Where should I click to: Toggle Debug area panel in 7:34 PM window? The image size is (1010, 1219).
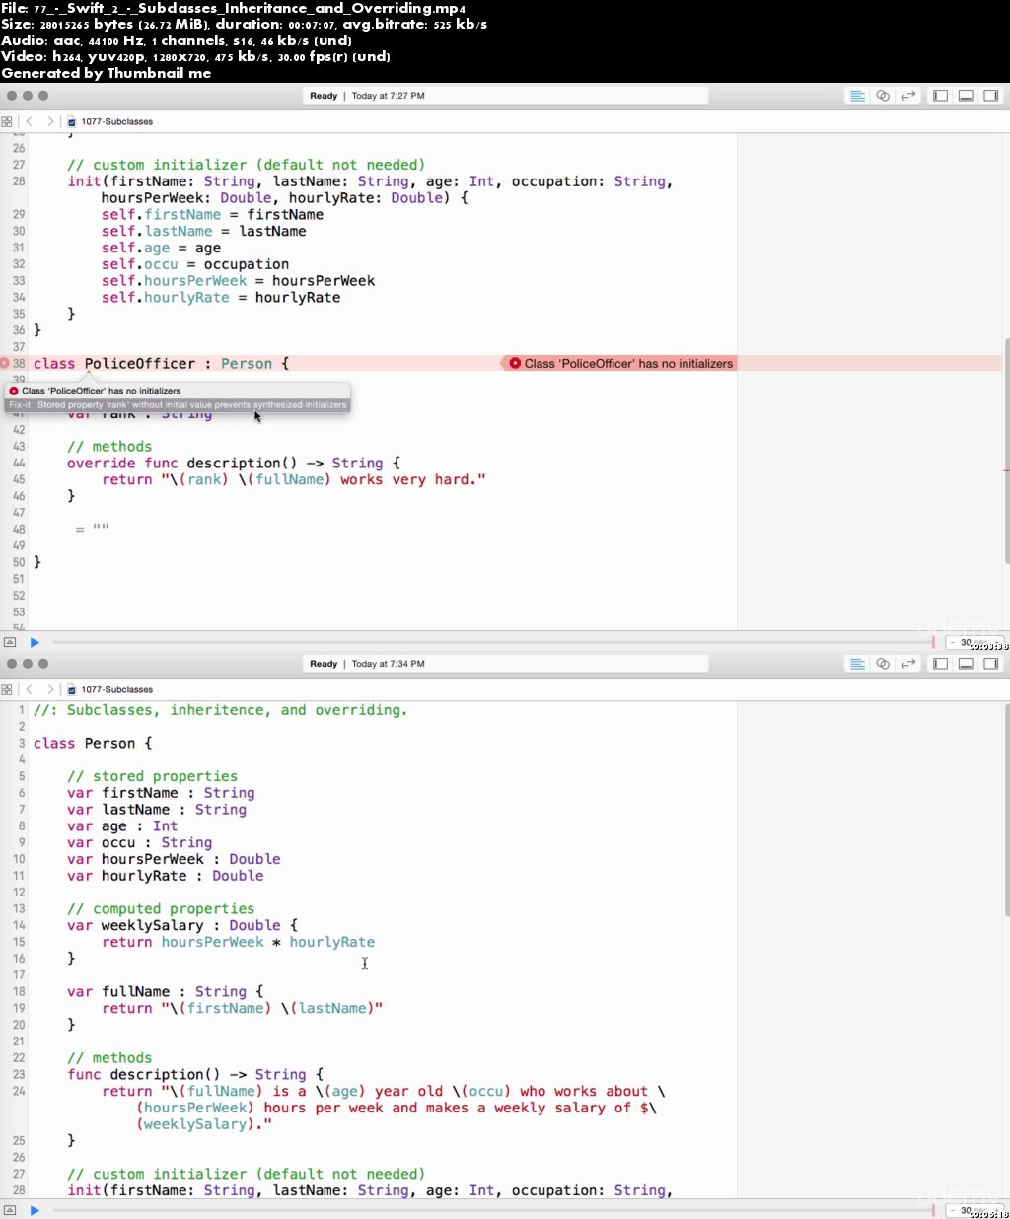966,664
